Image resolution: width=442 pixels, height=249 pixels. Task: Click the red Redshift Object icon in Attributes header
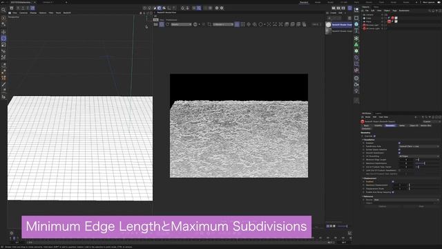(x=363, y=122)
